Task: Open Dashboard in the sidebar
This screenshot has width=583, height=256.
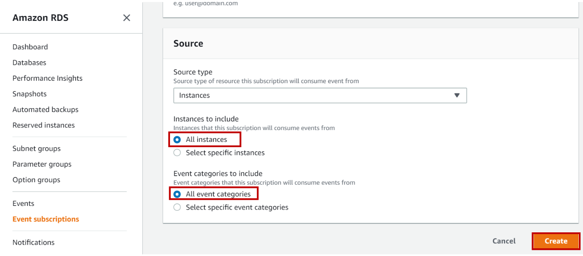Action: click(30, 47)
